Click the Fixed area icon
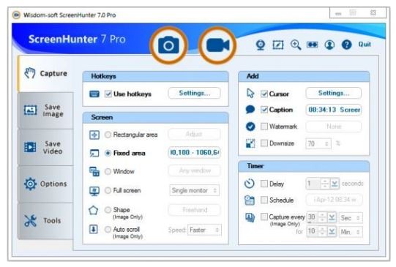Screen dimensions: 396x267 click(94, 153)
